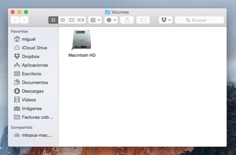Go forward with the right chevron
This screenshot has height=155, width=236.
pos(24,20)
